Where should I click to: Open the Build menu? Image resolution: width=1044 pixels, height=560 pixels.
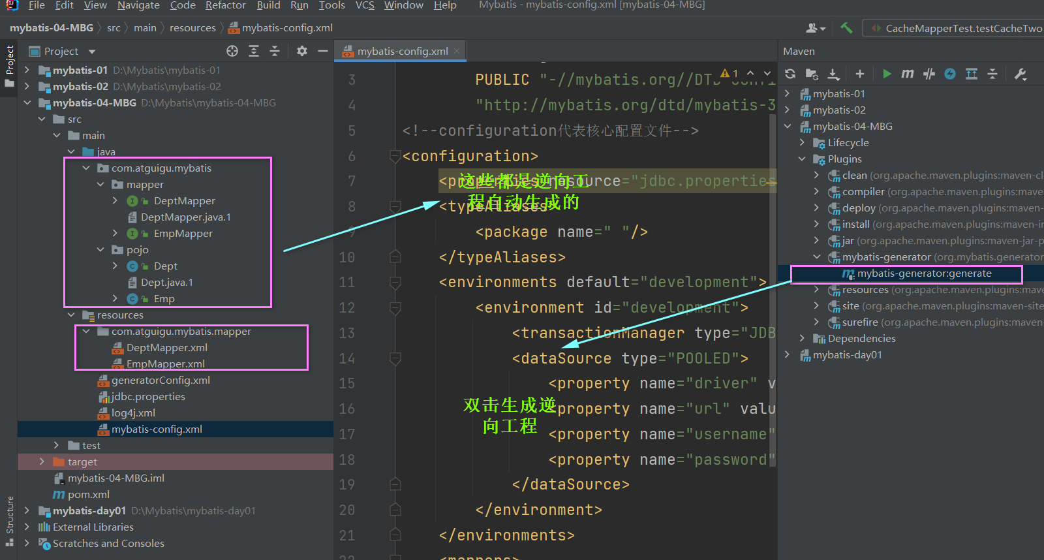tap(268, 5)
